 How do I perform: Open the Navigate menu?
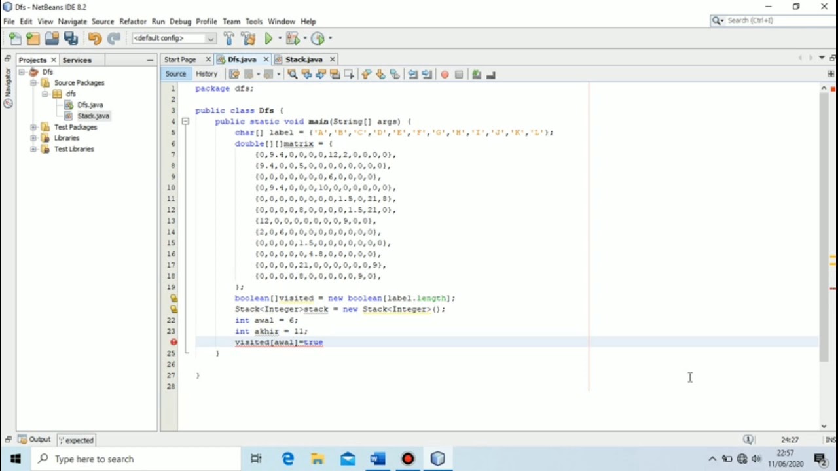(x=72, y=21)
